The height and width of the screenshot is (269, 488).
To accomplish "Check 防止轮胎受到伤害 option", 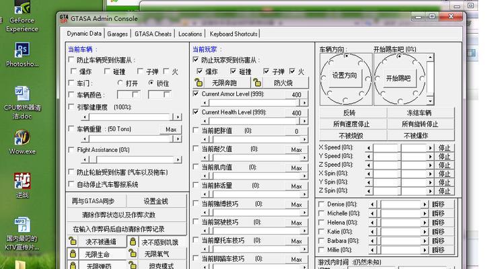I will click(71, 172).
